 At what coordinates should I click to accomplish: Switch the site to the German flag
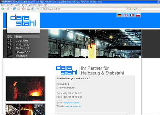119,15
